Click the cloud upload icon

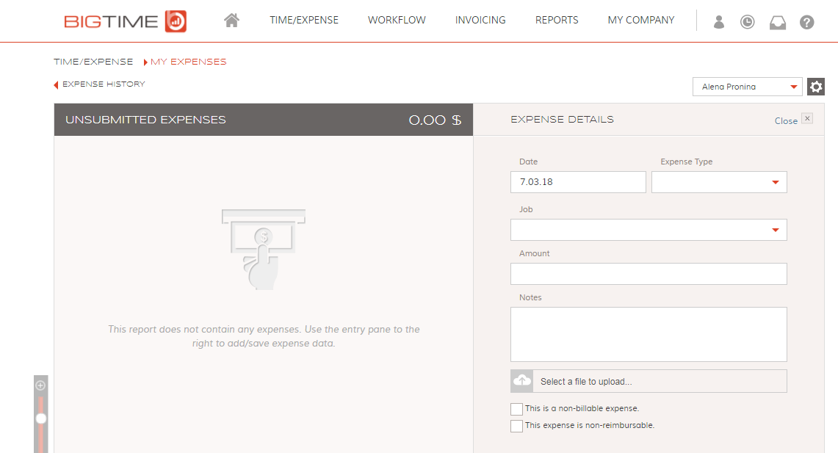point(522,381)
